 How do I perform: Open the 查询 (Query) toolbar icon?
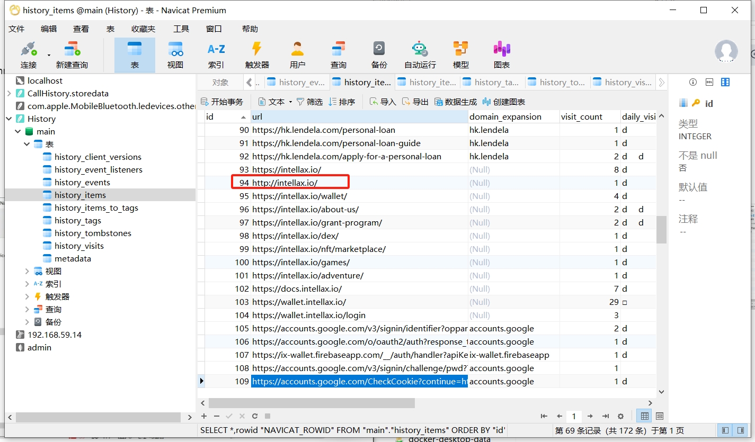pos(338,55)
